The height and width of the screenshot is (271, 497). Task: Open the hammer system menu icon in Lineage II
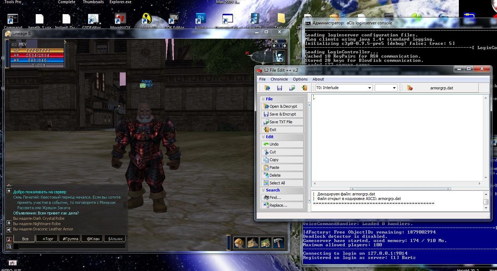278,243
